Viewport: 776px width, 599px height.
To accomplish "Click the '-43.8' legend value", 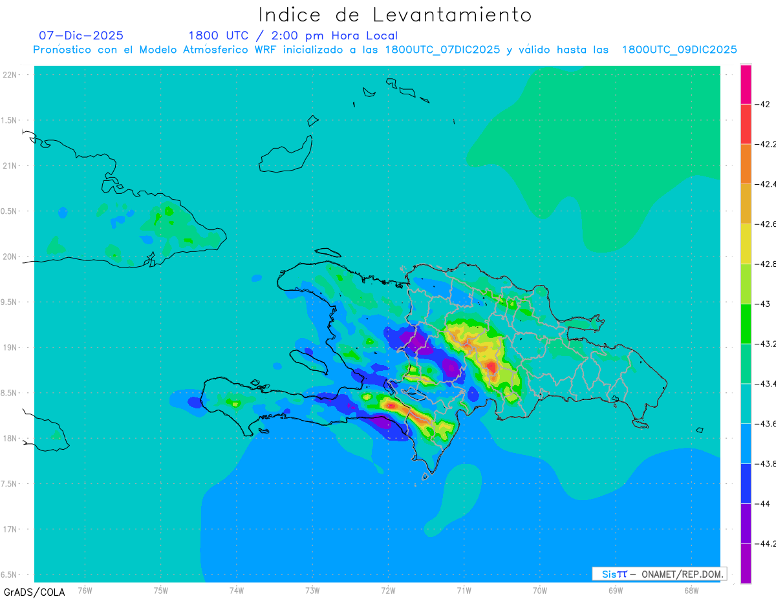I will tap(766, 464).
